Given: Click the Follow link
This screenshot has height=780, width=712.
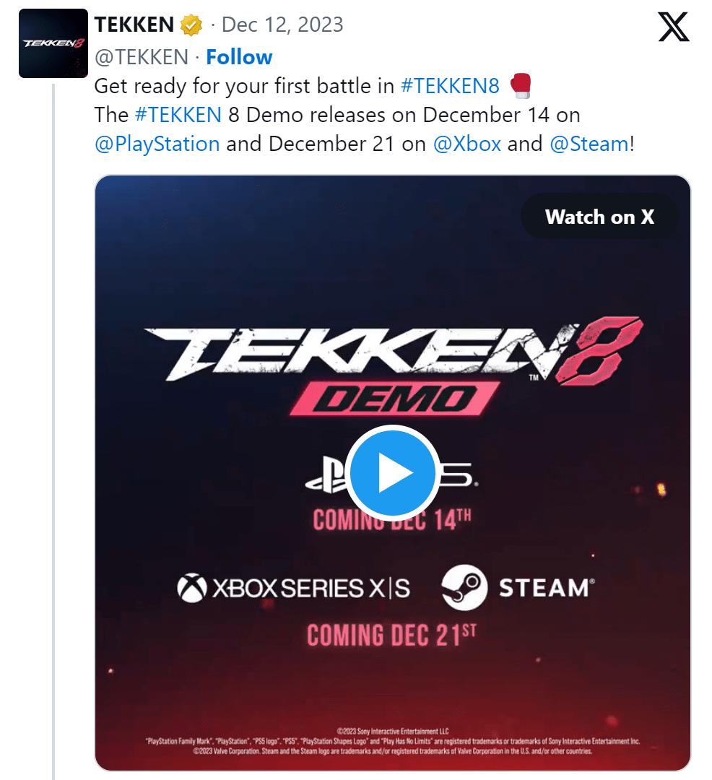Looking at the screenshot, I should click(239, 57).
